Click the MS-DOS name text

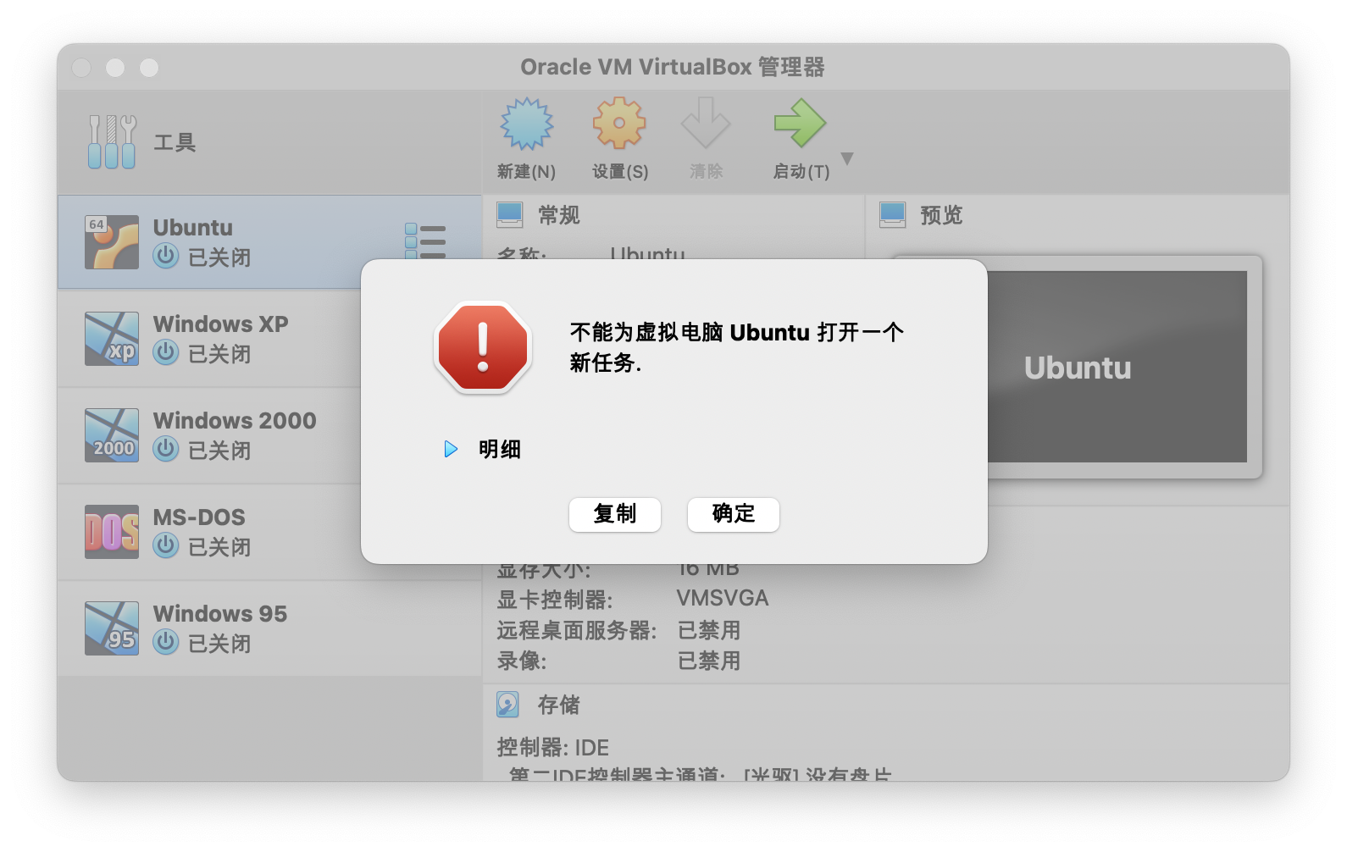199,517
